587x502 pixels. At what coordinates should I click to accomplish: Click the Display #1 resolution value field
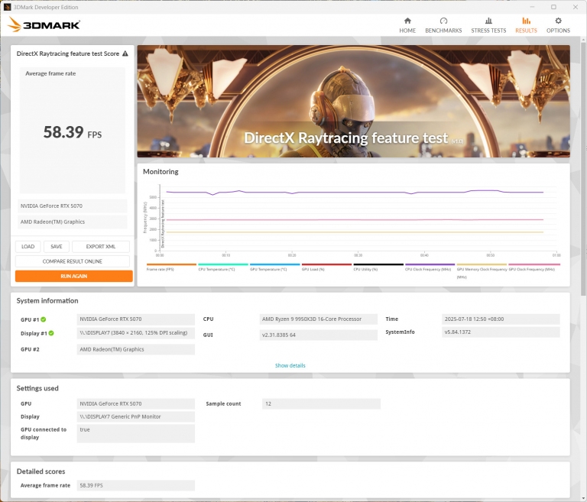pyautogui.click(x=136, y=333)
